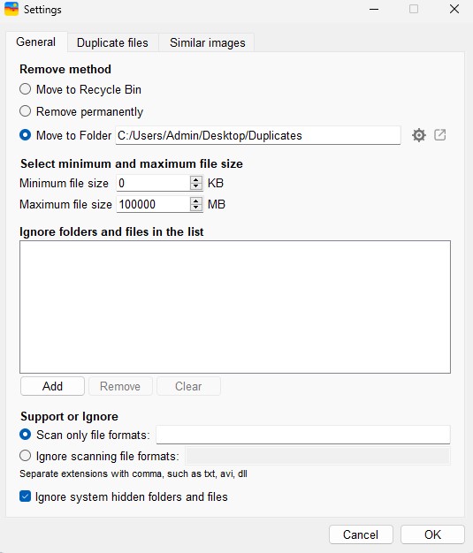Screen dimensions: 473x553
Task: Click the Minimum file size value field
Action: pyautogui.click(x=153, y=183)
